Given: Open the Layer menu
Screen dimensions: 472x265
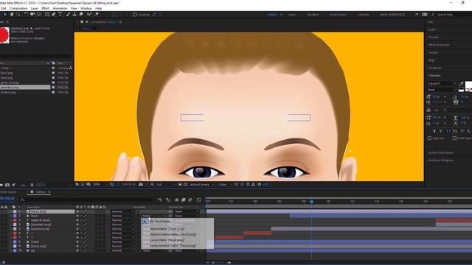Looking at the screenshot, I should pos(35,8).
